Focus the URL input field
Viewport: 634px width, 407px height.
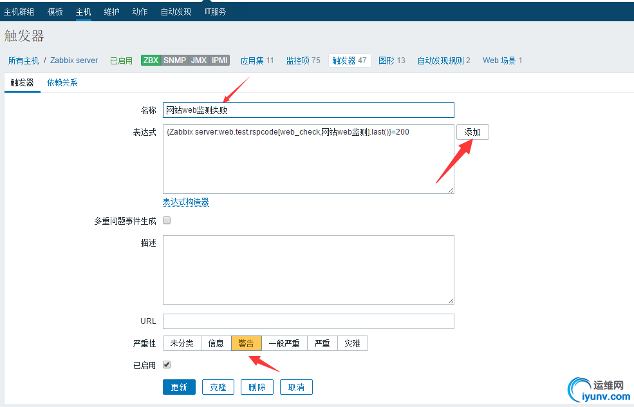click(308, 321)
